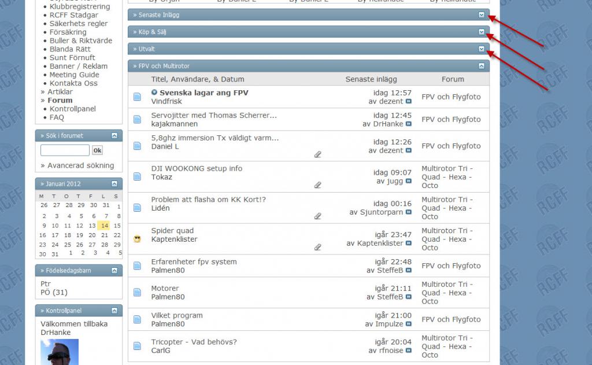
Task: Expand the Senaste Inlägg section
Action: tap(482, 14)
